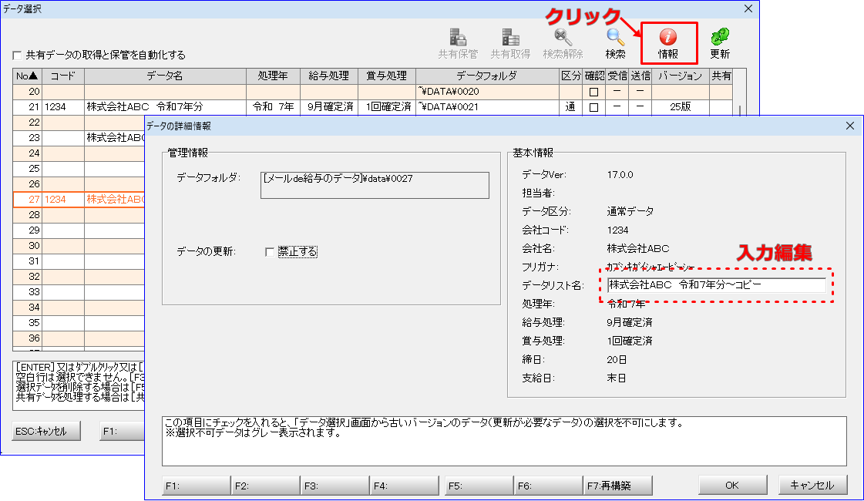Screen dimensions: 864x501
Task: Click the ESC:キャンセル button
Action: [46, 431]
